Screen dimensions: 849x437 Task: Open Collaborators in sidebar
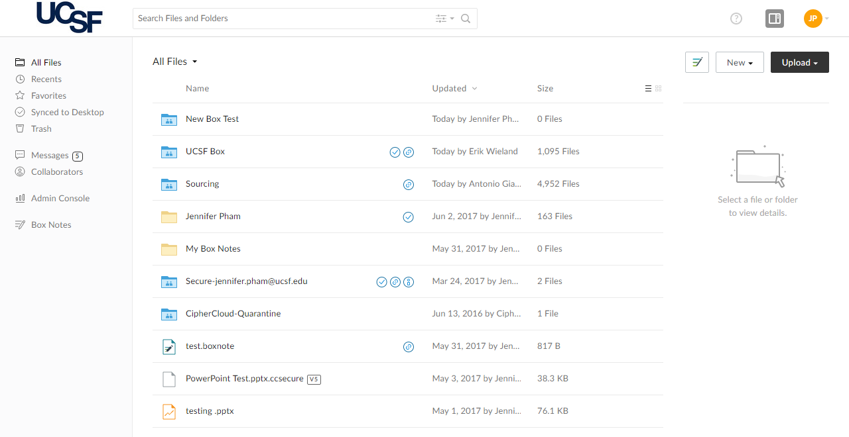[49, 172]
